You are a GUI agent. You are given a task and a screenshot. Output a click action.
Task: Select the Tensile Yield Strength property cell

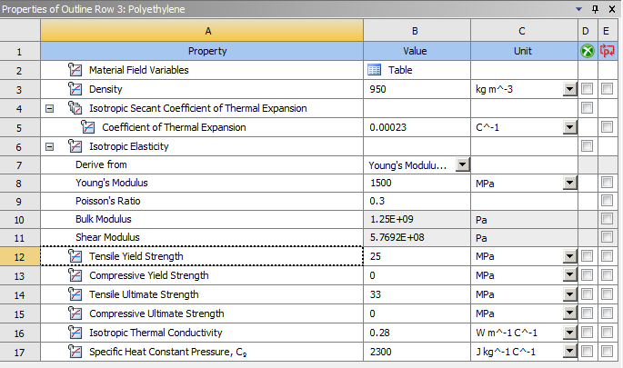202,256
